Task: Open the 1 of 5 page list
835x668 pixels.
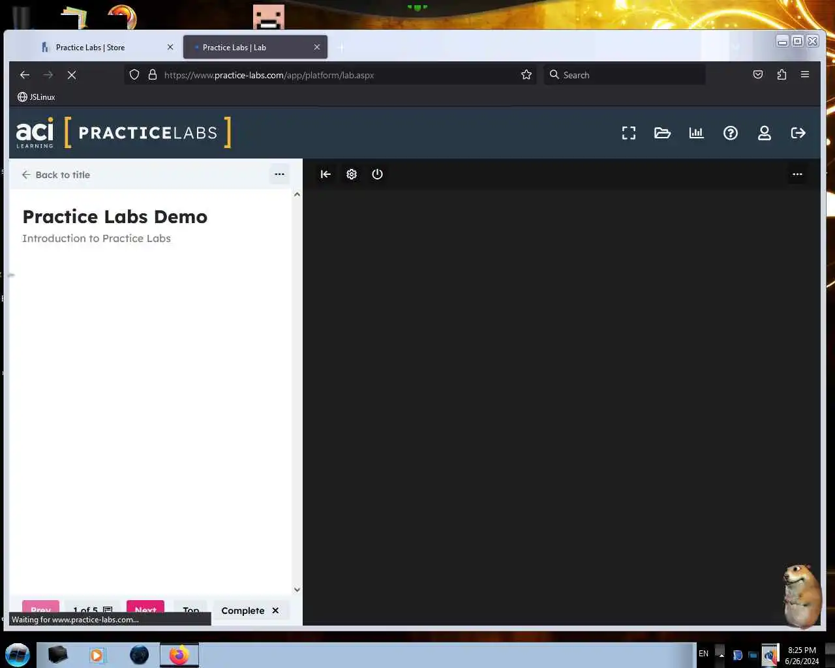Action: [x=93, y=610]
